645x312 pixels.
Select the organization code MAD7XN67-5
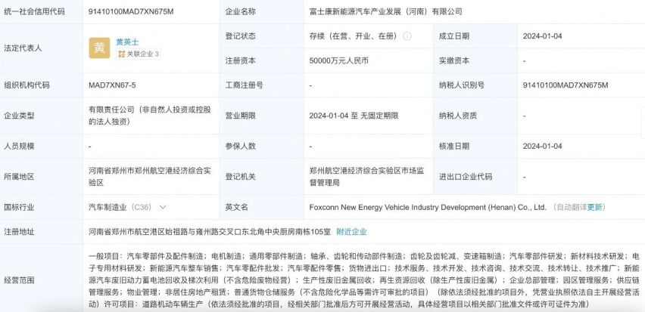(112, 85)
